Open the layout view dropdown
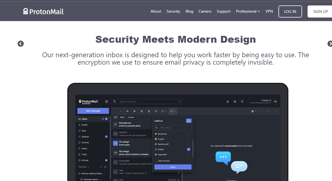 pyautogui.click(x=254, y=111)
